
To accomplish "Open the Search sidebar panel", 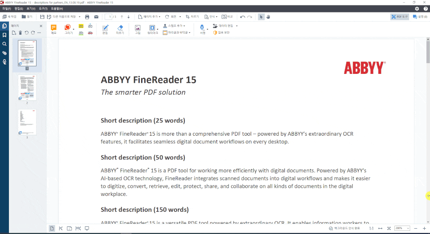I will point(4,44).
